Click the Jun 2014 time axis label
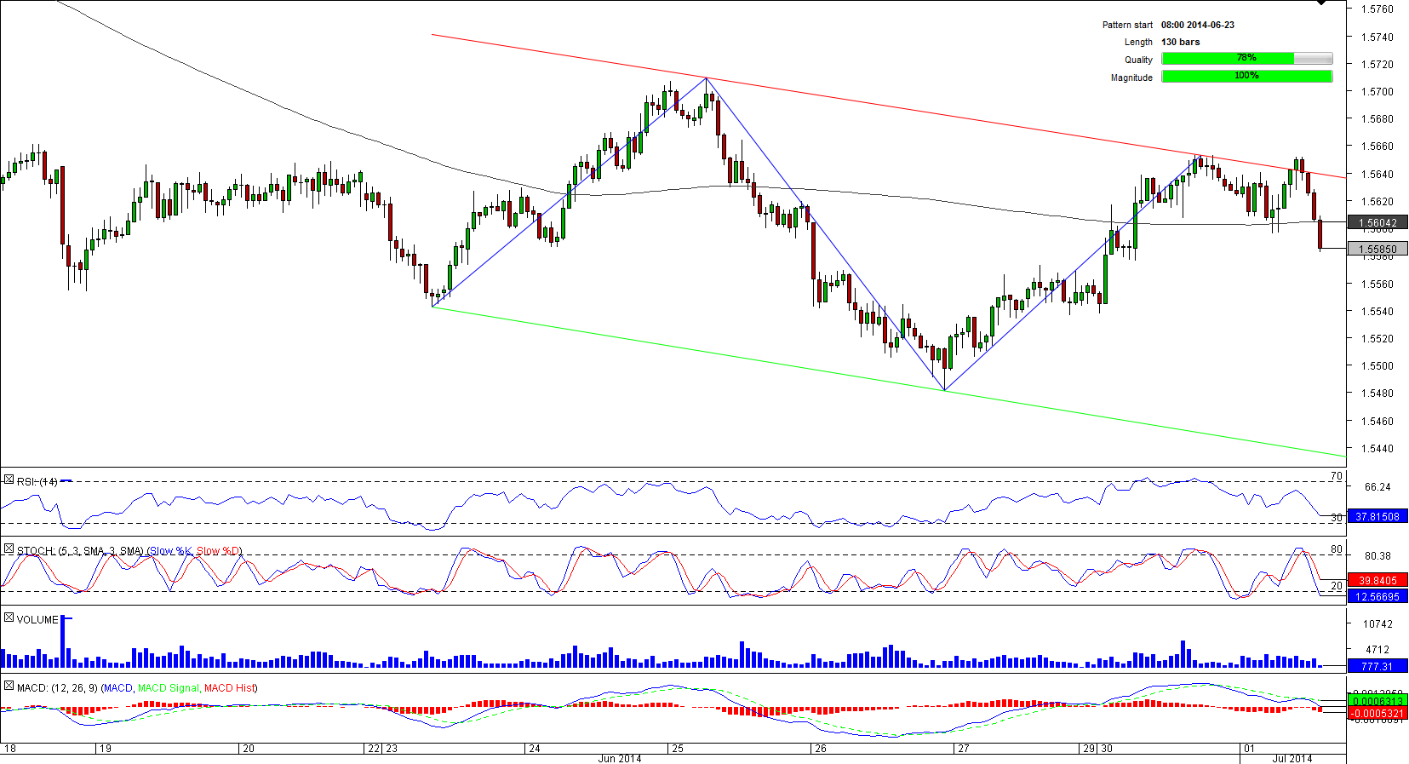Viewport: 1409px width, 764px height. 620,758
